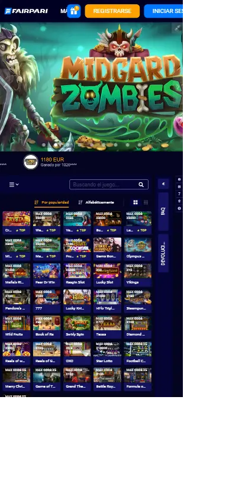Open the FAQ side tab
The height and width of the screenshot is (503, 232).
coord(163,211)
